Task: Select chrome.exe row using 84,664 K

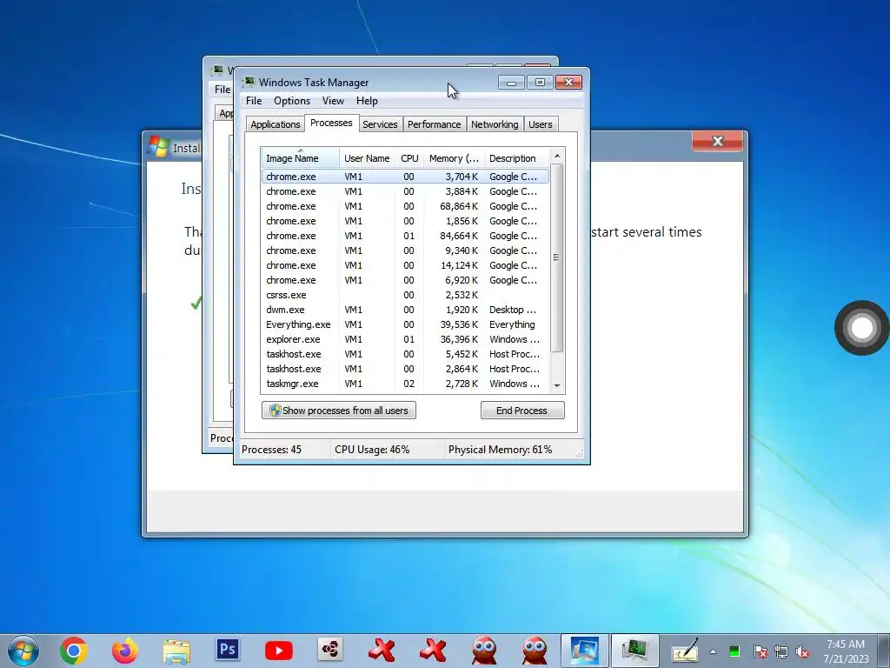Action: coord(405,236)
